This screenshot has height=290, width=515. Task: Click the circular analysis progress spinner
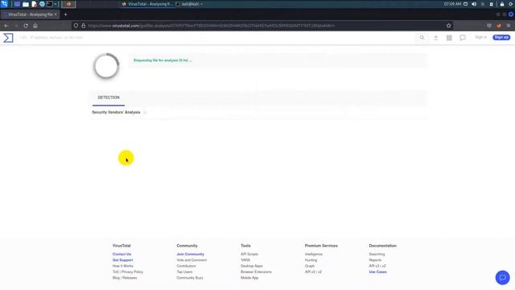(106, 66)
